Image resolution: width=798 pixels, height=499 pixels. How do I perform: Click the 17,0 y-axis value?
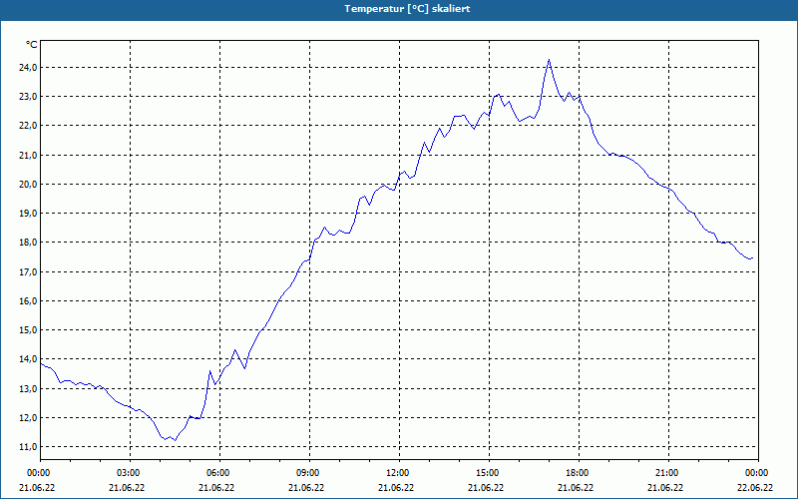tap(27, 271)
